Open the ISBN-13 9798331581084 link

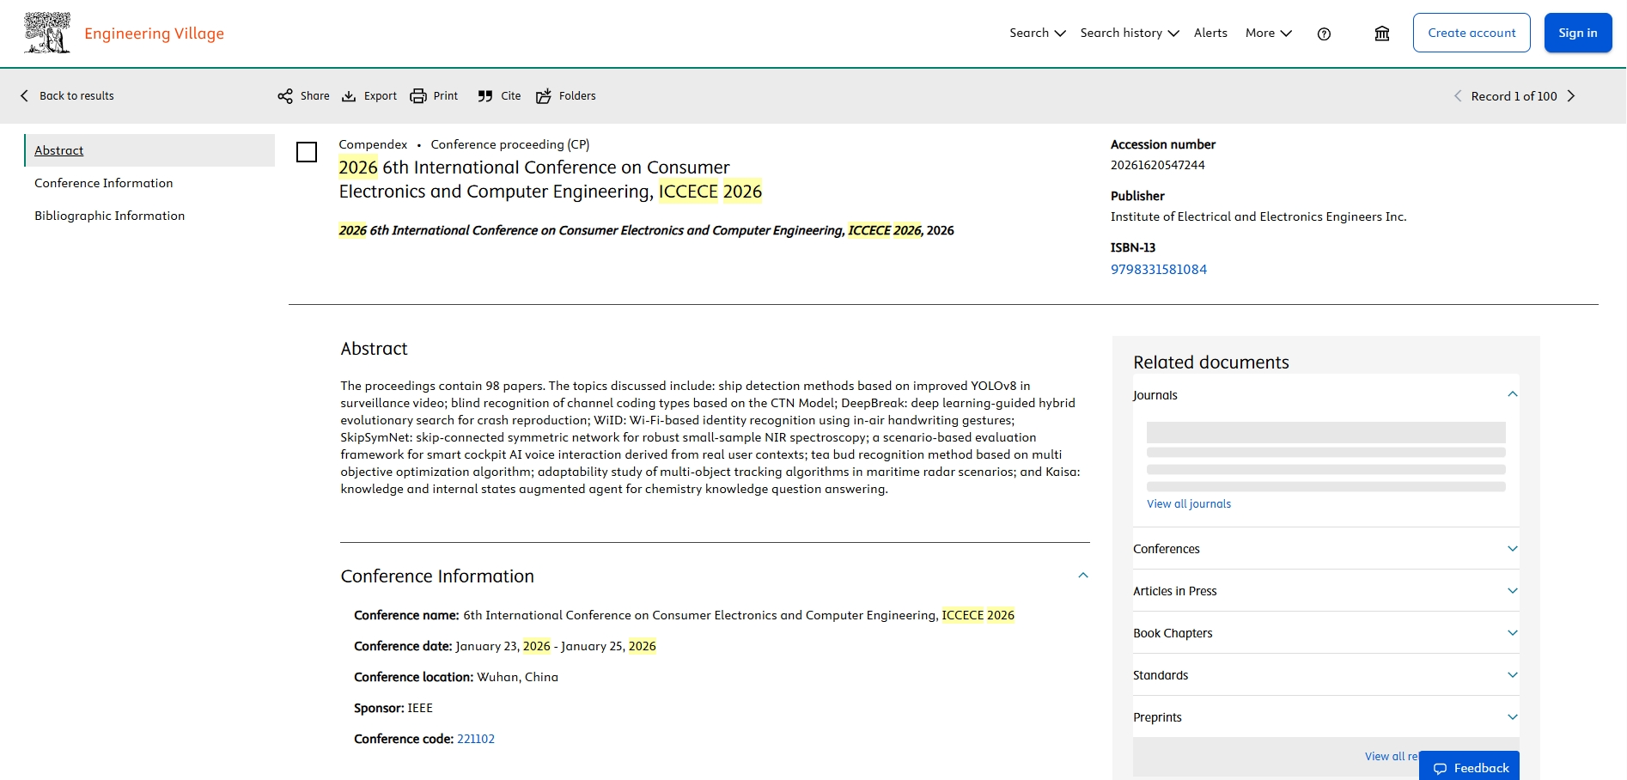coord(1159,270)
